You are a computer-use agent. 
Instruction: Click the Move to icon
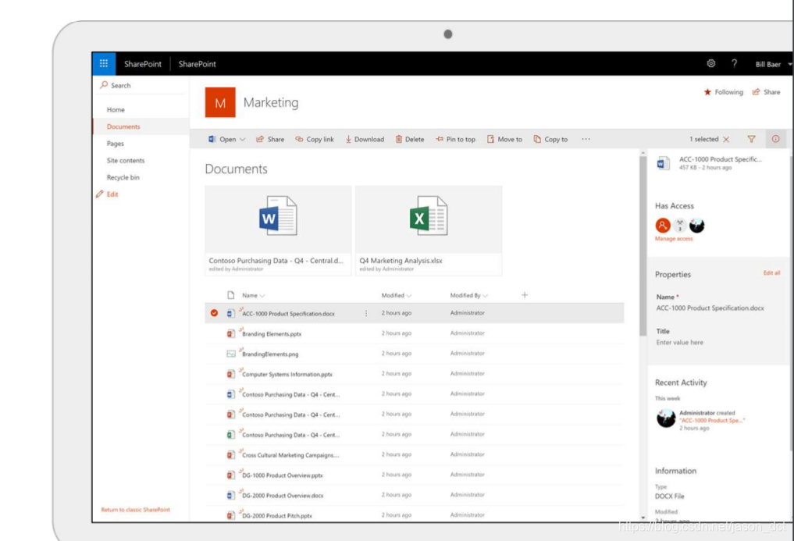click(x=490, y=139)
